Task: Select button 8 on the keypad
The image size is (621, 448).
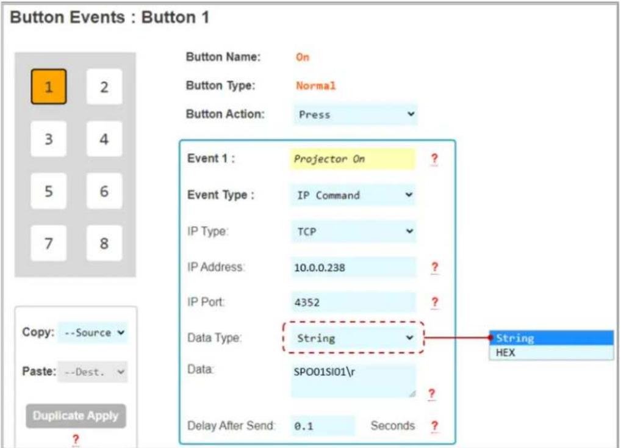Action: [104, 243]
